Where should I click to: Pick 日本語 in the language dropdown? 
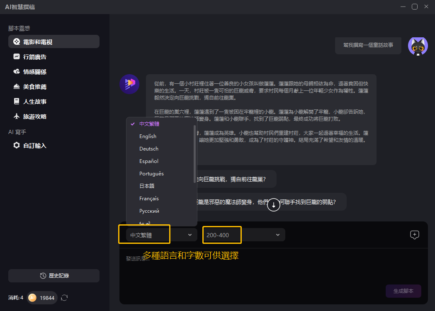147,186
